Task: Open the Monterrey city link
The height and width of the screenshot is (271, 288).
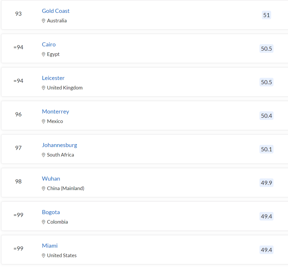Action: tap(55, 112)
